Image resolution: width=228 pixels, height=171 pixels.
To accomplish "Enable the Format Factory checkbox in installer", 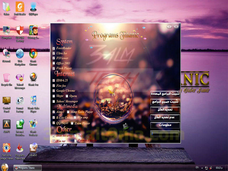I will (76, 141).
